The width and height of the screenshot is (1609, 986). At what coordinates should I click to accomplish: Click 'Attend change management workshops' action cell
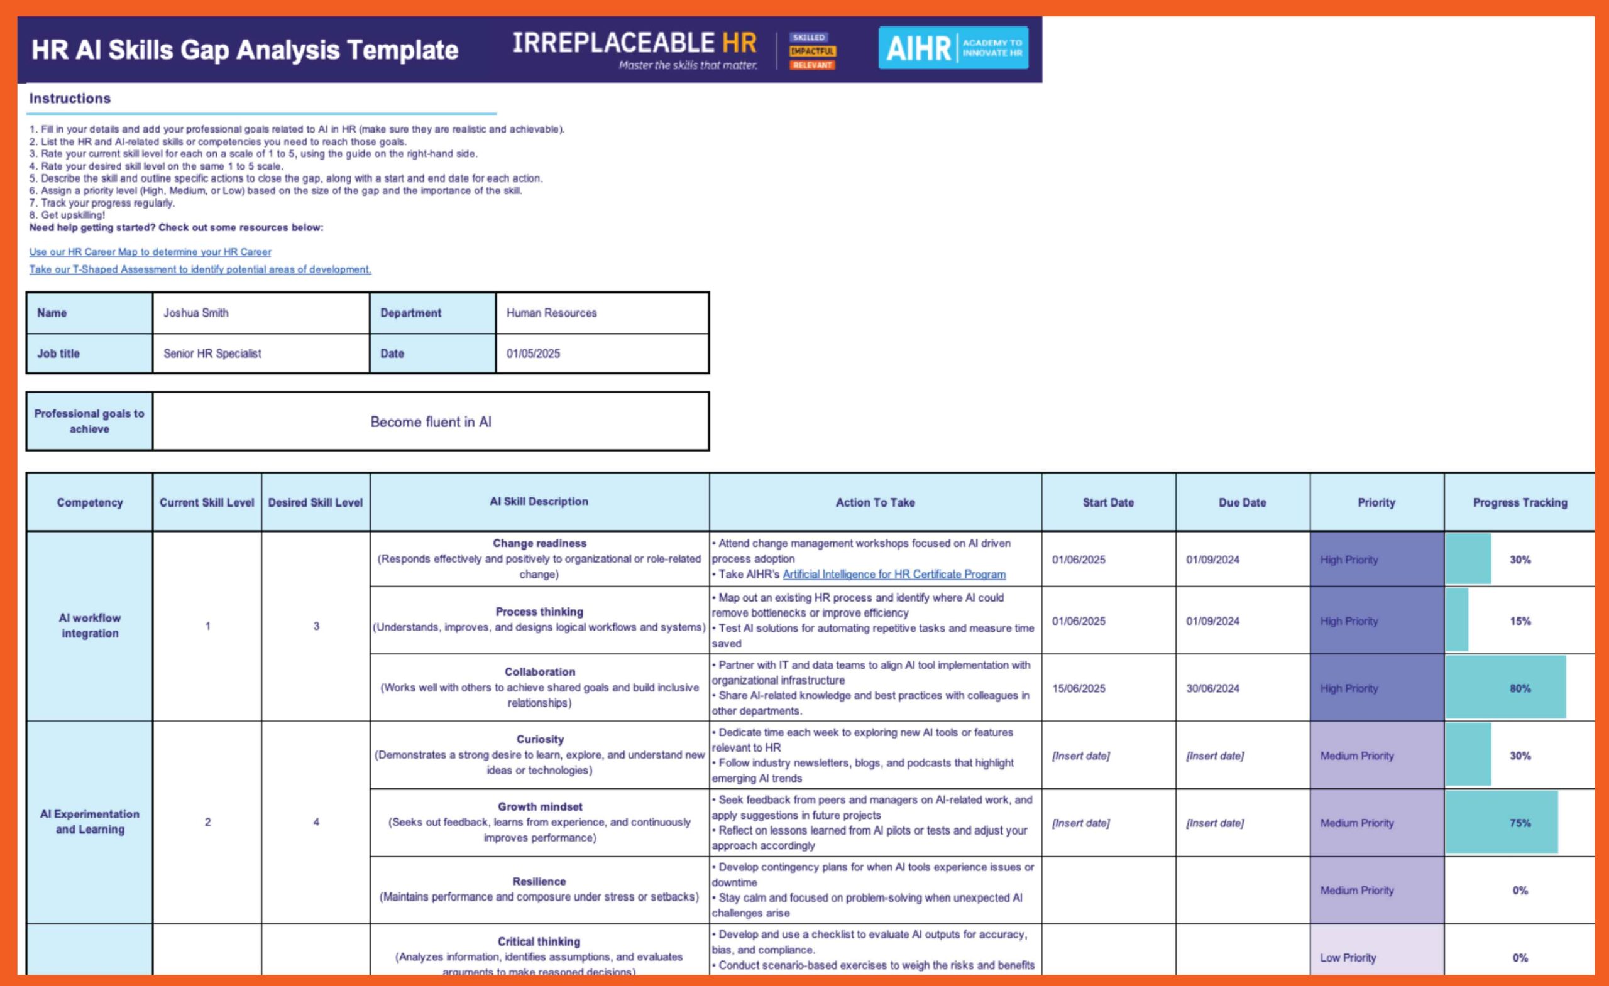[x=875, y=558]
